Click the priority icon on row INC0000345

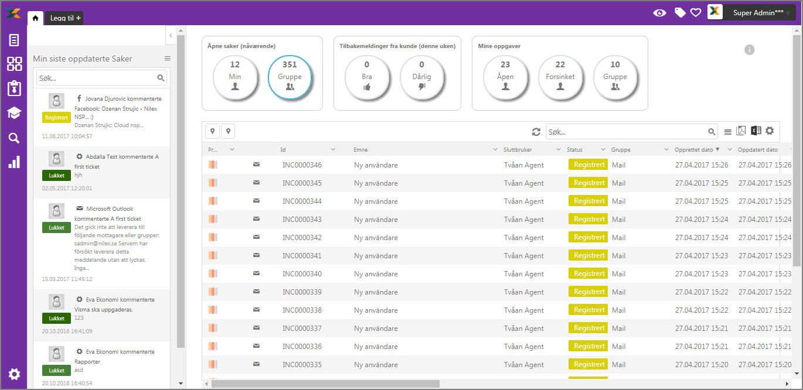point(213,183)
